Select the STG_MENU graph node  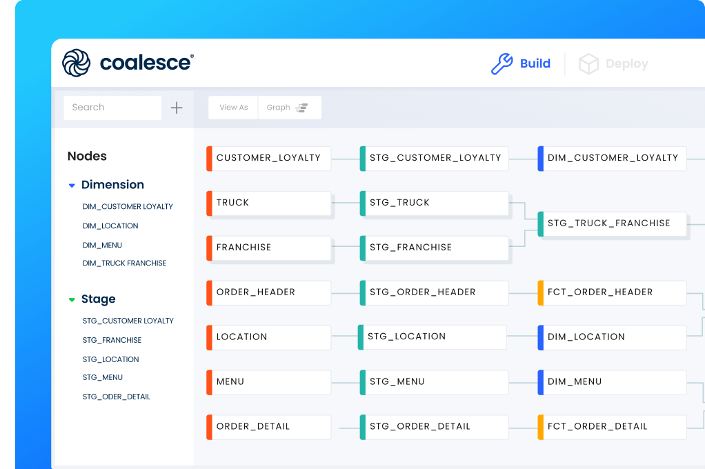tap(434, 382)
